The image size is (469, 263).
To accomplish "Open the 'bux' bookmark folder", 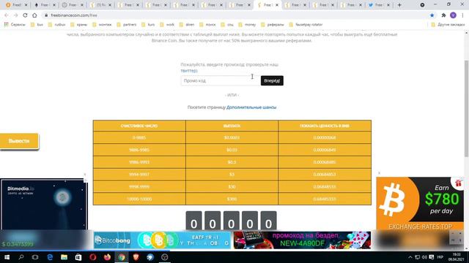I will [x=37, y=24].
